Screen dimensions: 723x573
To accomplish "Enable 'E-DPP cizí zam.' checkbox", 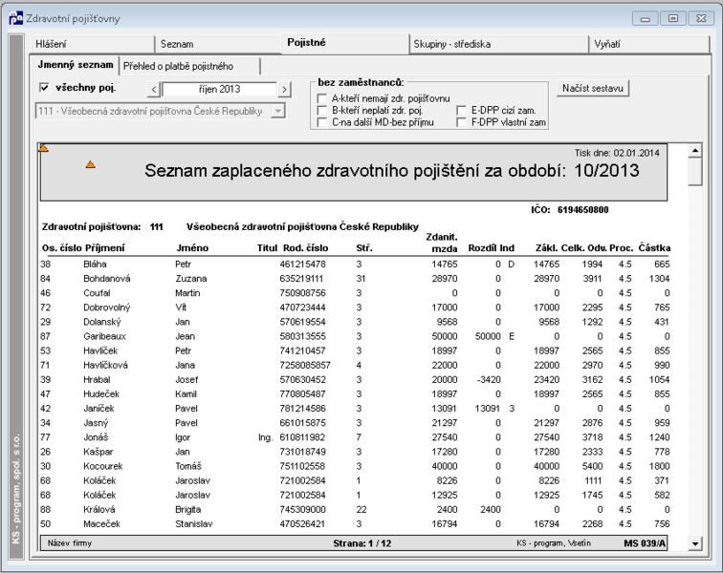I will (x=461, y=111).
